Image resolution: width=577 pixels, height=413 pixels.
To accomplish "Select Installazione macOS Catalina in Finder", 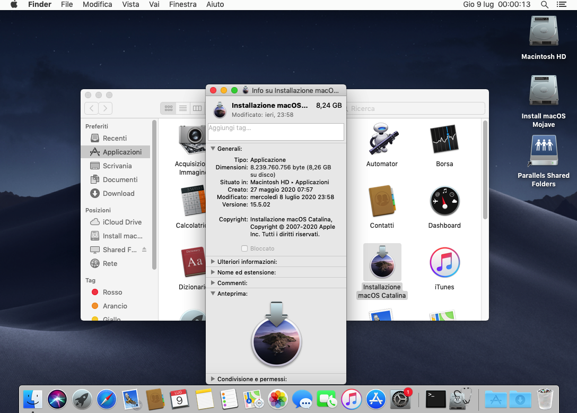I will [382, 262].
